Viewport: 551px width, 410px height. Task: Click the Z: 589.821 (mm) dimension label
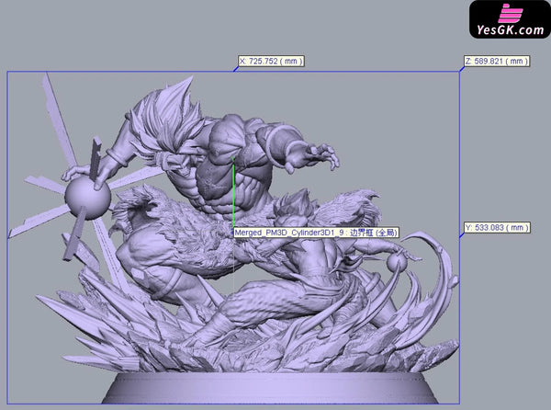point(497,62)
